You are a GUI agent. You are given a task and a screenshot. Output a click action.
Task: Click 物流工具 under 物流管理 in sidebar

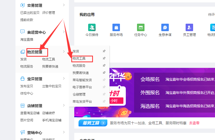coord(49,59)
